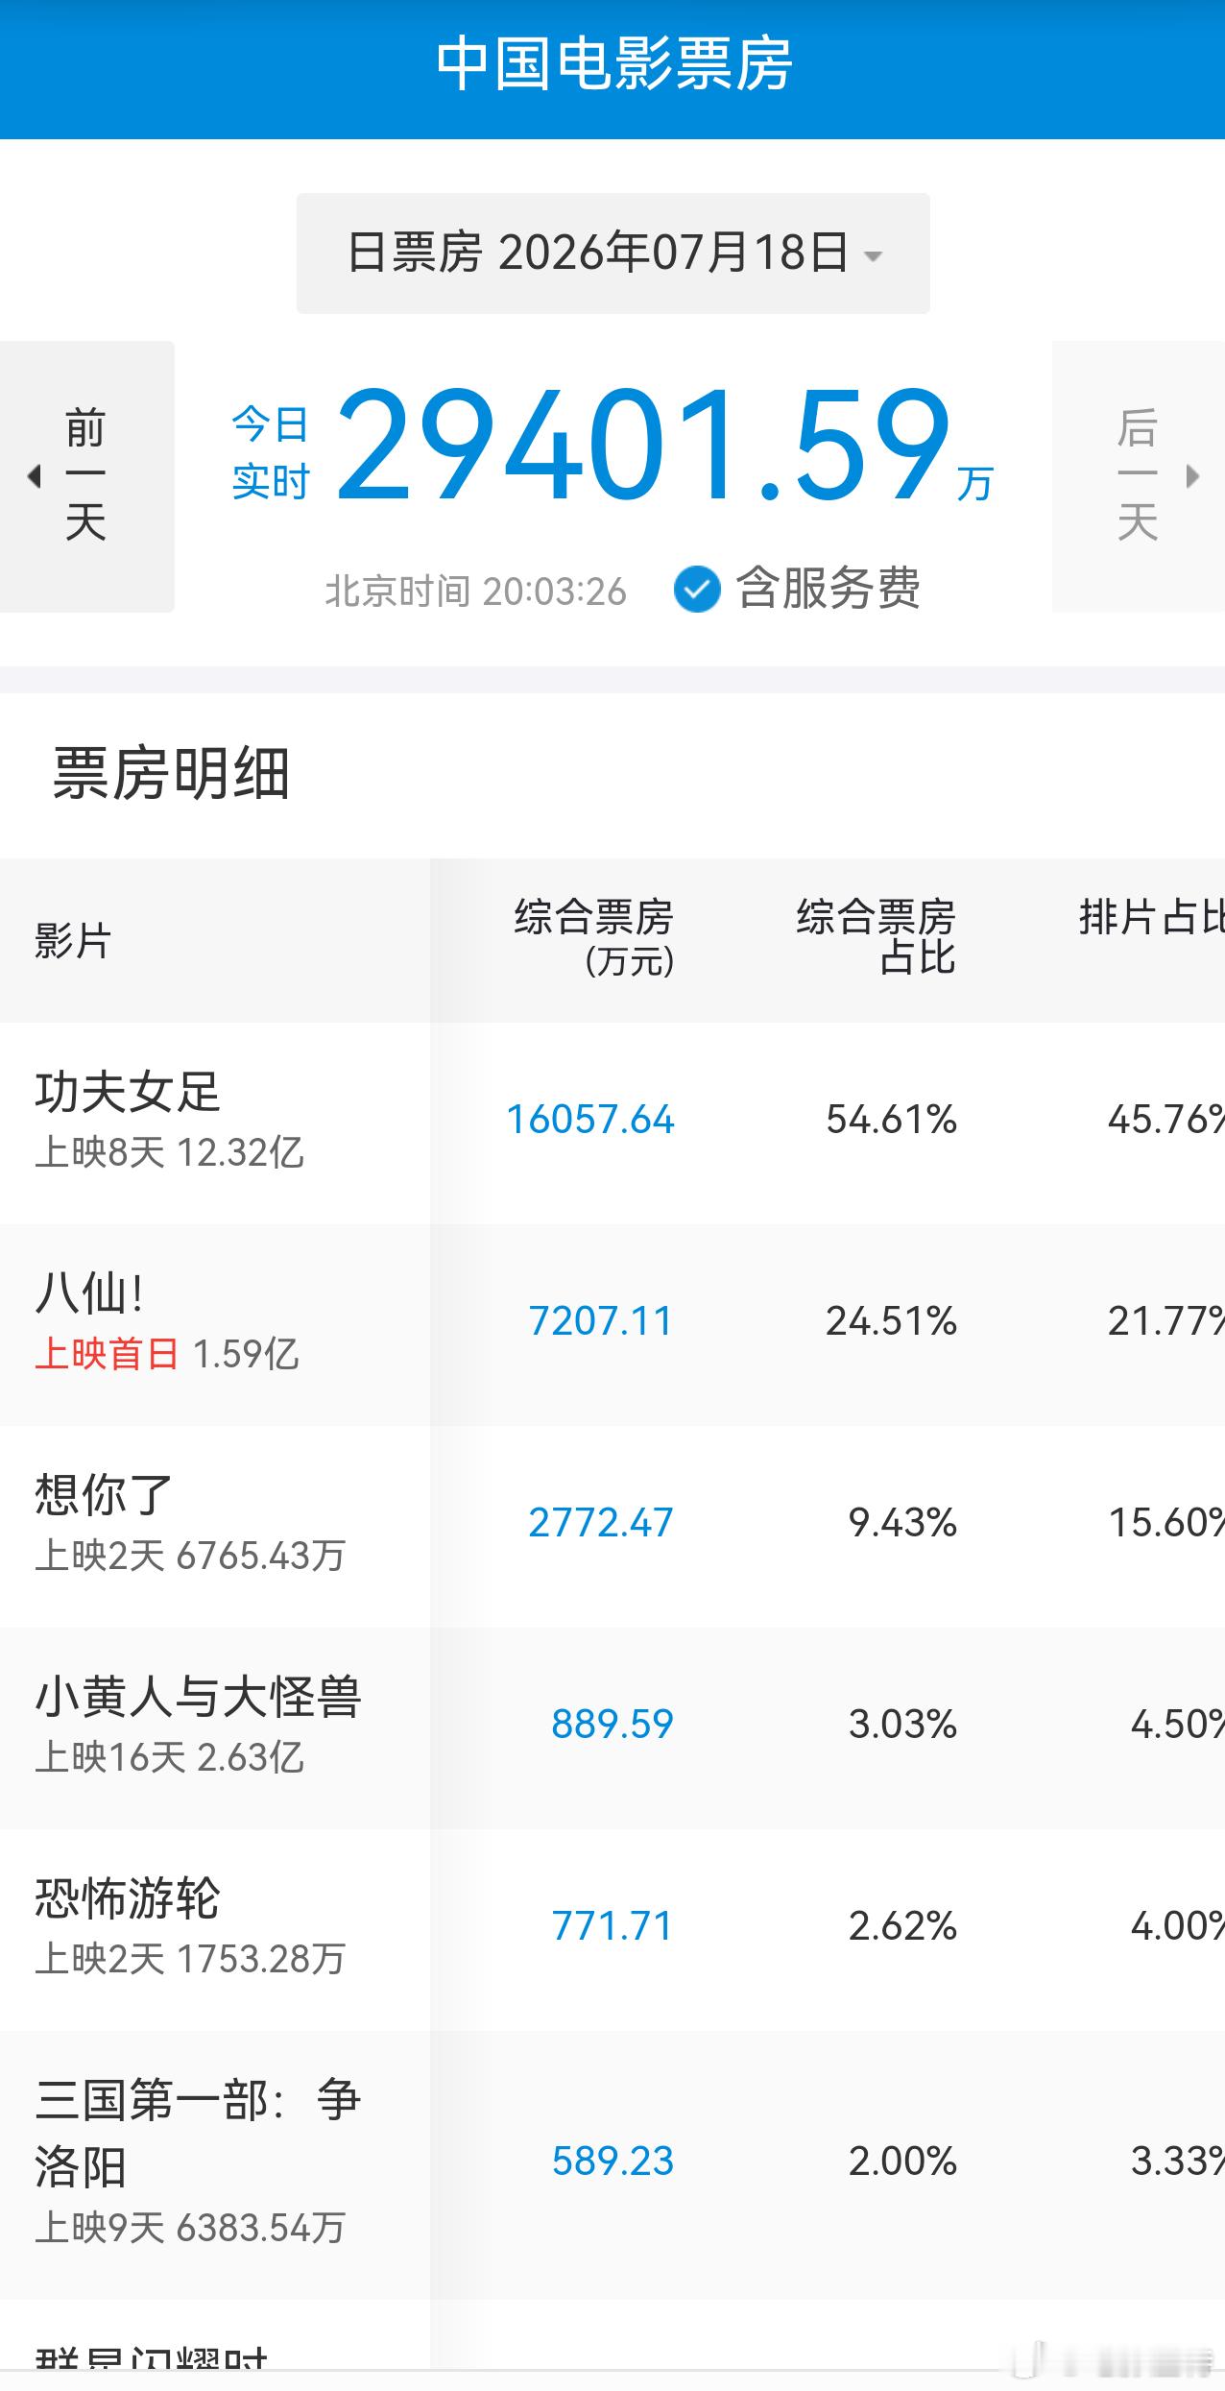Toggle the 含服务费 checkmark
Screen dimensions: 1225x2391
(697, 589)
